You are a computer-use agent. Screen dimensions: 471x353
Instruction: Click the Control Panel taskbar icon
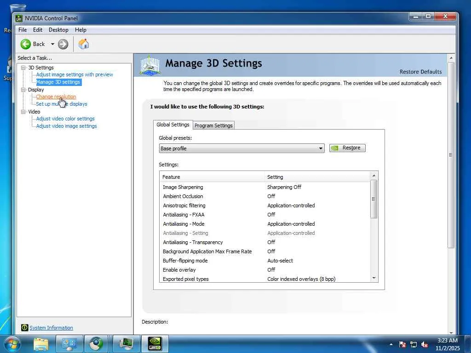(x=69, y=344)
